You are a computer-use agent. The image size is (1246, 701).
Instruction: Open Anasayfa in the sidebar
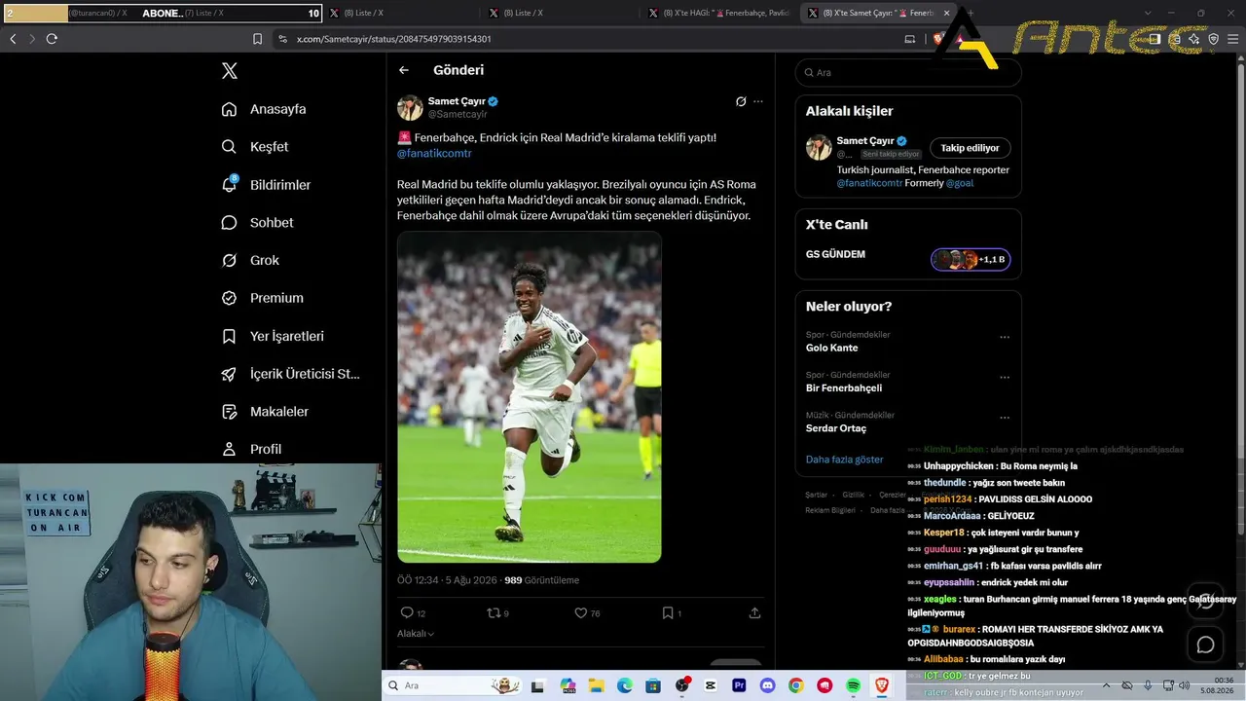(x=264, y=109)
